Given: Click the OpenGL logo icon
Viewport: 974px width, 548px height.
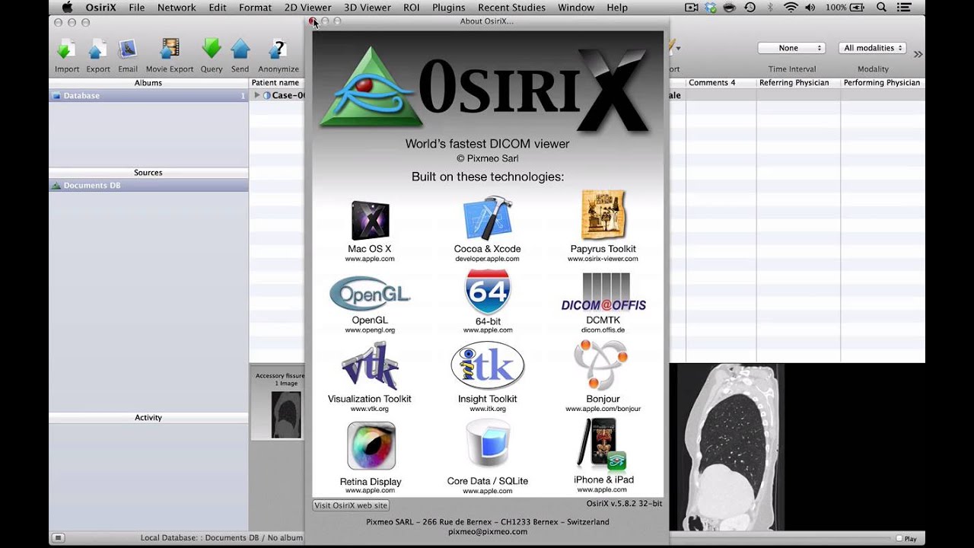Looking at the screenshot, I should coord(370,294).
